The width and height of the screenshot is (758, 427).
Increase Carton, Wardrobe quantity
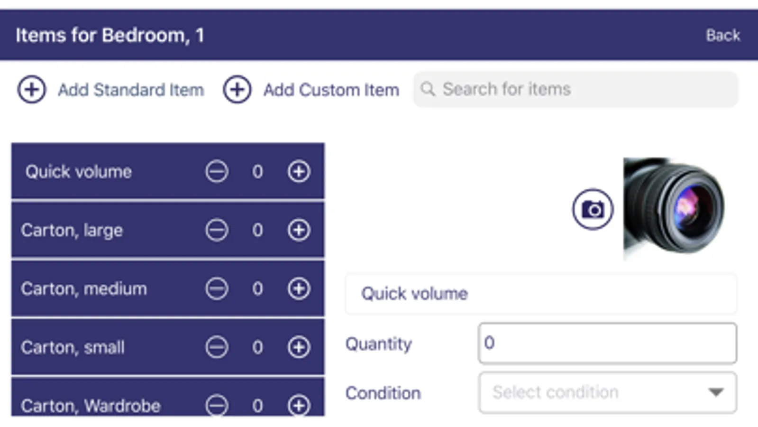pos(299,405)
